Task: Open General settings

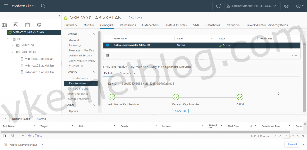Action: pyautogui.click(x=74, y=40)
